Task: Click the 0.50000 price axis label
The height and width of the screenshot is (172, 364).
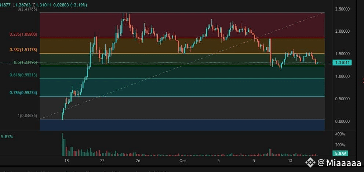Action: point(342,99)
